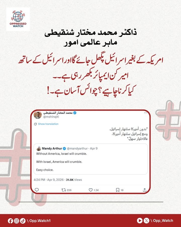The width and height of the screenshot is (181, 227).
Task: Click the X logo icon in the footer
Action: (146, 221)
